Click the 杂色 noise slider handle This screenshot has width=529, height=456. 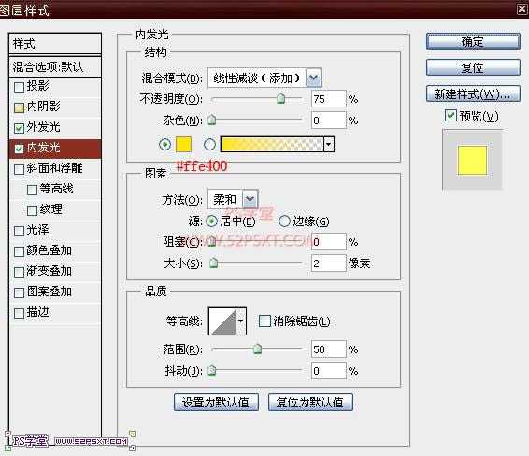(212, 120)
